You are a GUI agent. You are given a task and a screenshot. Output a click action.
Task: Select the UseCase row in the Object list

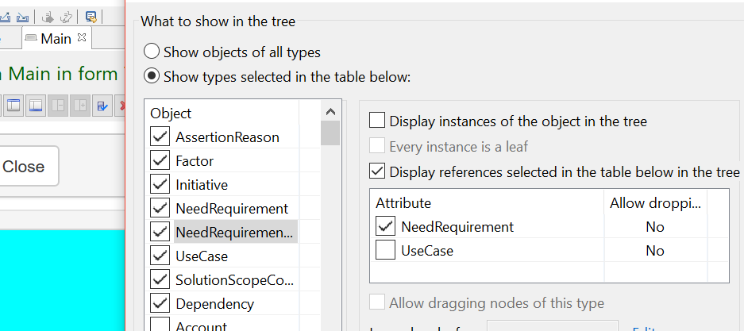coord(202,256)
